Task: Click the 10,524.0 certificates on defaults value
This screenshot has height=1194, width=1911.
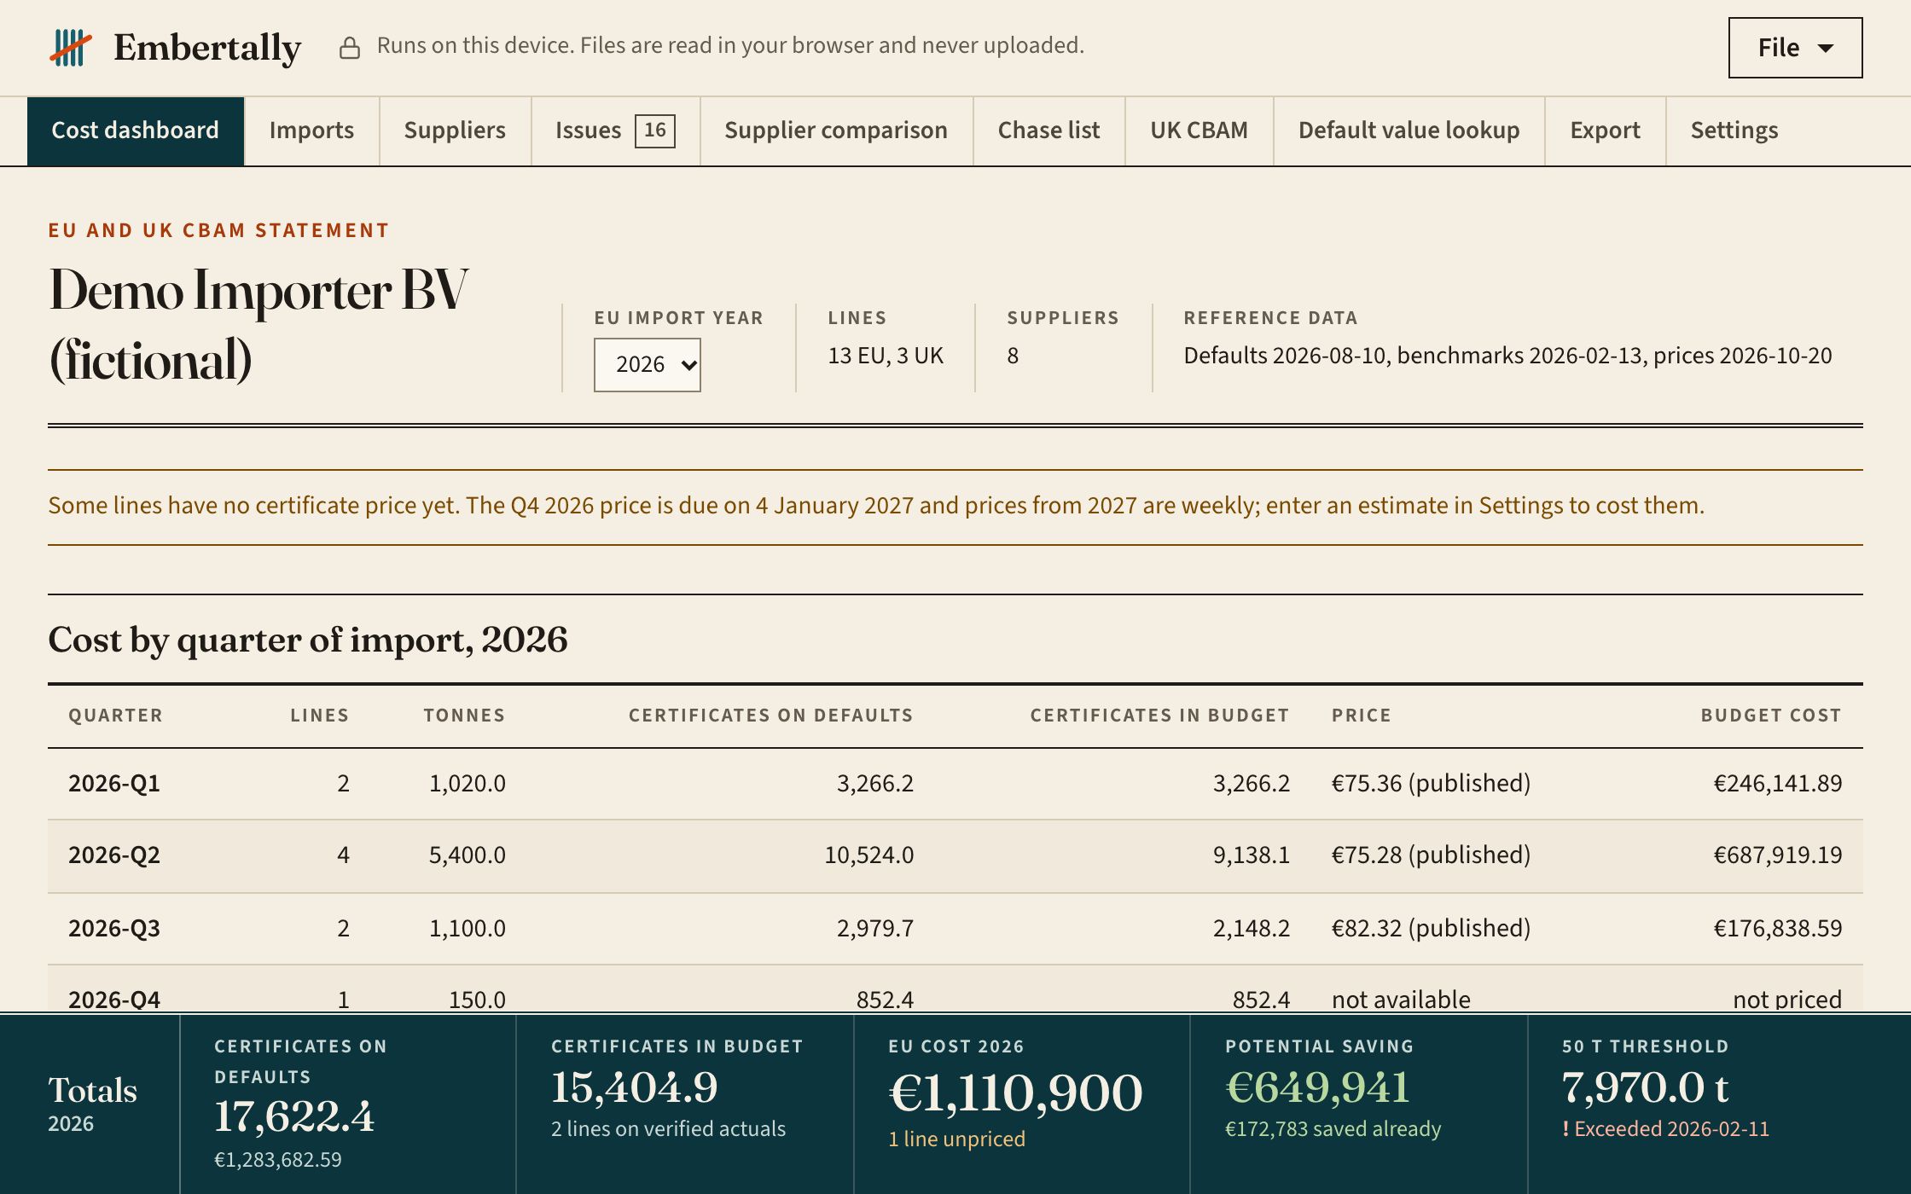Action: (x=868, y=855)
